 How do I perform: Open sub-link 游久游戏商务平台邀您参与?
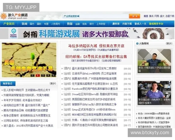click(x=85, y=61)
